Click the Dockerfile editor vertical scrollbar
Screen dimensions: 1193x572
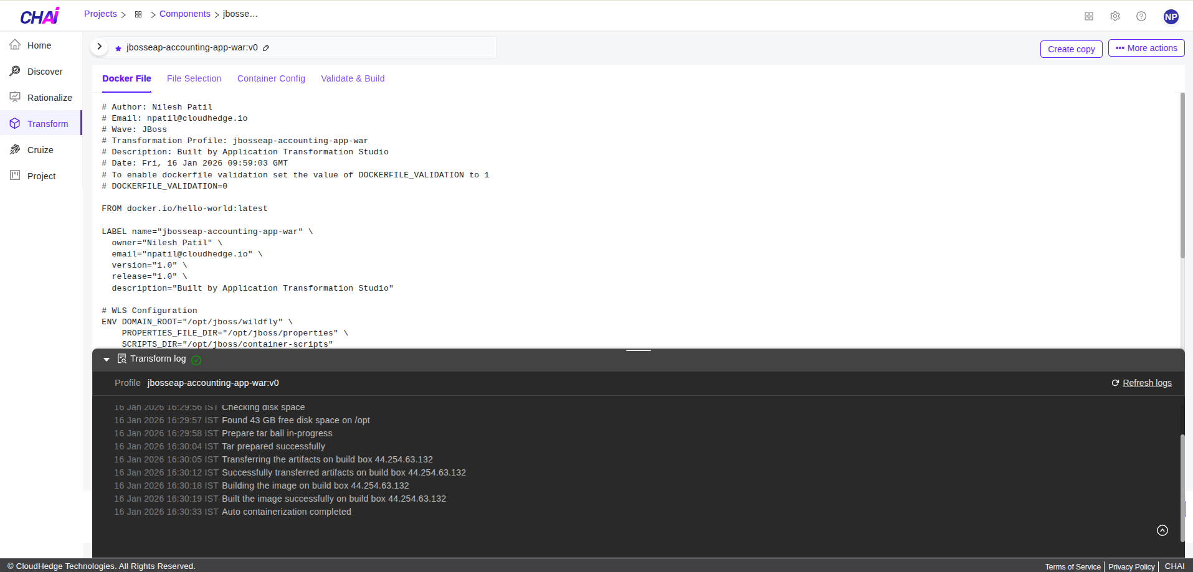coord(1182,176)
